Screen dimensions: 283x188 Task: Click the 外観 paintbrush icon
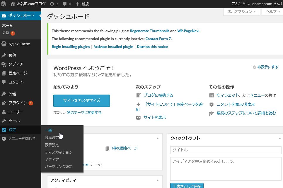pyautogui.click(x=4, y=94)
